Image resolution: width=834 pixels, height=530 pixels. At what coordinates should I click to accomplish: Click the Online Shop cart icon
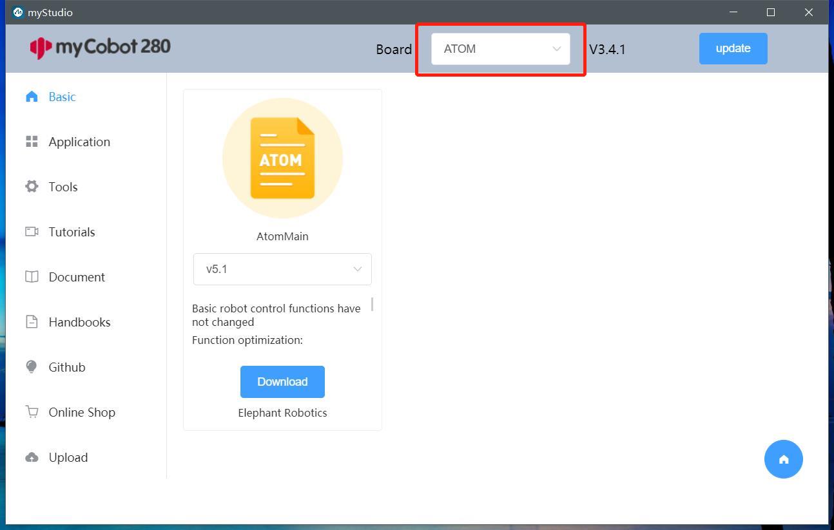coord(32,412)
